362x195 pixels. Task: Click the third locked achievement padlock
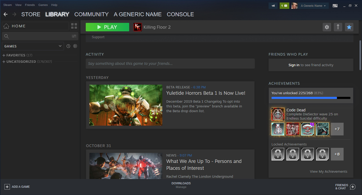tap(308, 154)
